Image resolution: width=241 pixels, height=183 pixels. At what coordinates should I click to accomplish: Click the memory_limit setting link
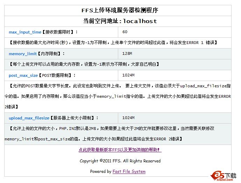[23, 54]
